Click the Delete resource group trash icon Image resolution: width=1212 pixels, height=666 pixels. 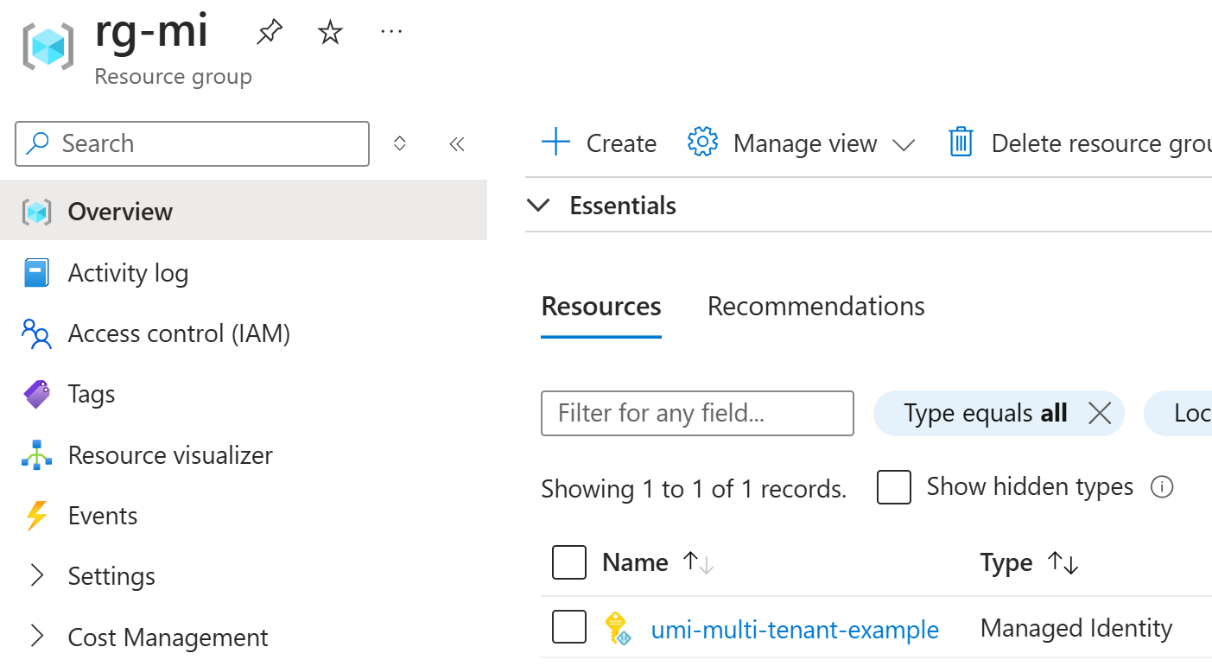(x=961, y=143)
